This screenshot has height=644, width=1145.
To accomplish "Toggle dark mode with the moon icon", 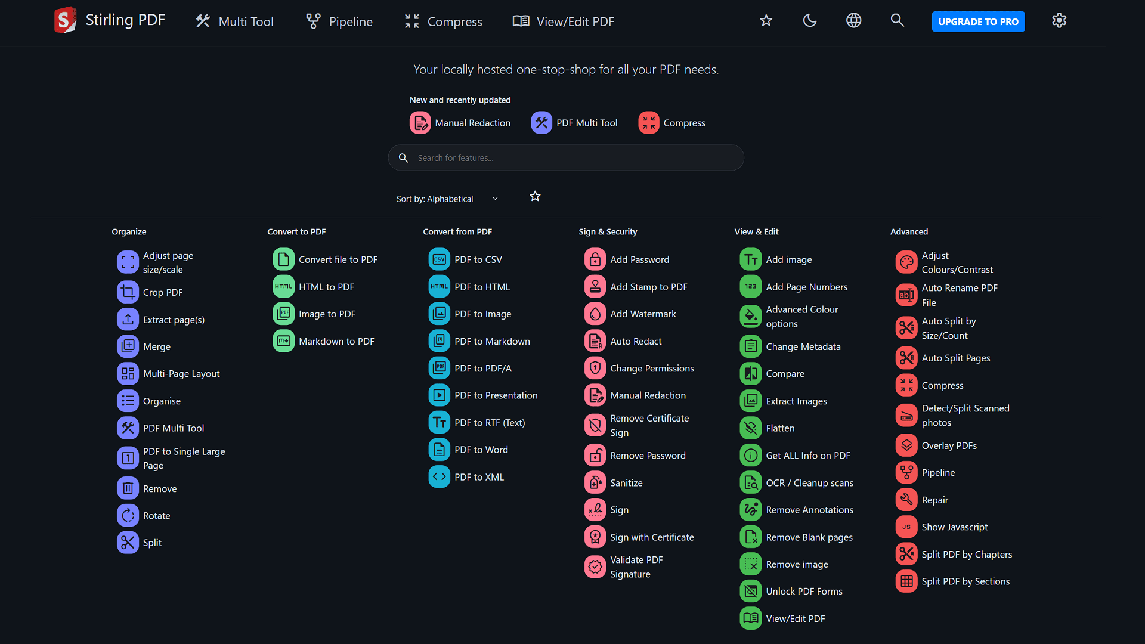I will [809, 21].
